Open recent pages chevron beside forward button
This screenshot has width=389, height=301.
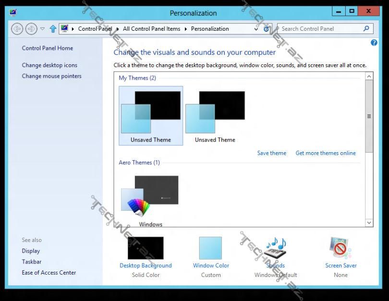pyautogui.click(x=42, y=29)
